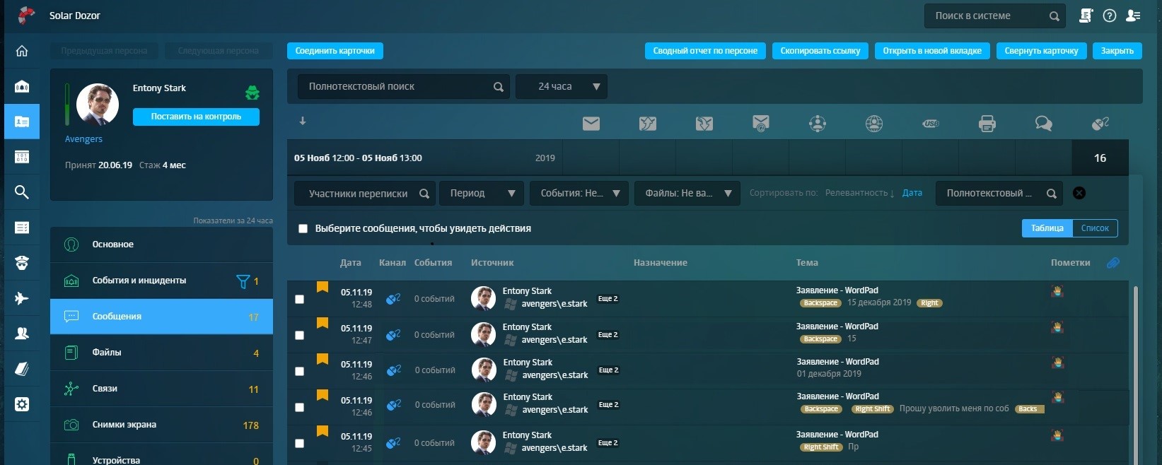Viewport: 1162px width, 465px height.
Task: Tick the select all messages checkbox
Action: 303,228
